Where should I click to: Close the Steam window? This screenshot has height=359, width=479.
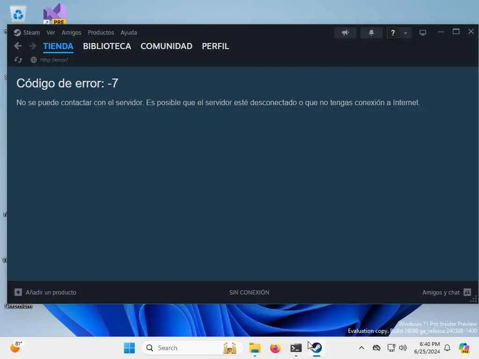[471, 31]
